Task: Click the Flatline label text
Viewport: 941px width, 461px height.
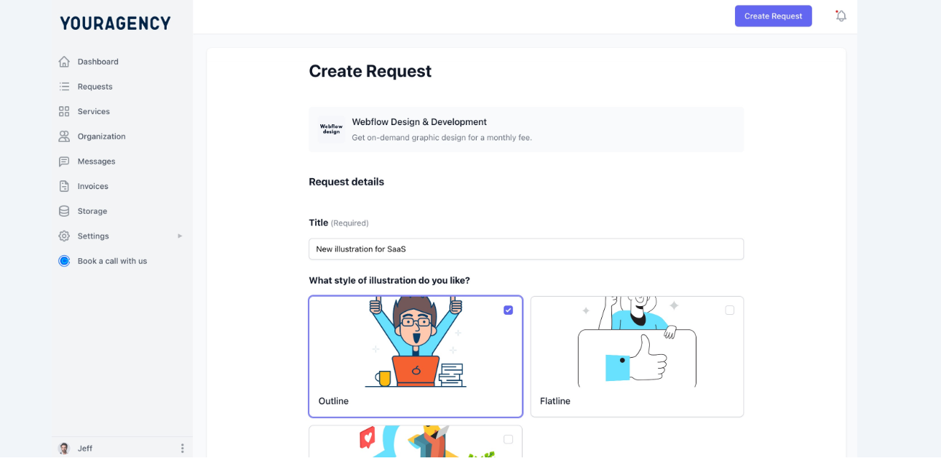Action: (555, 401)
